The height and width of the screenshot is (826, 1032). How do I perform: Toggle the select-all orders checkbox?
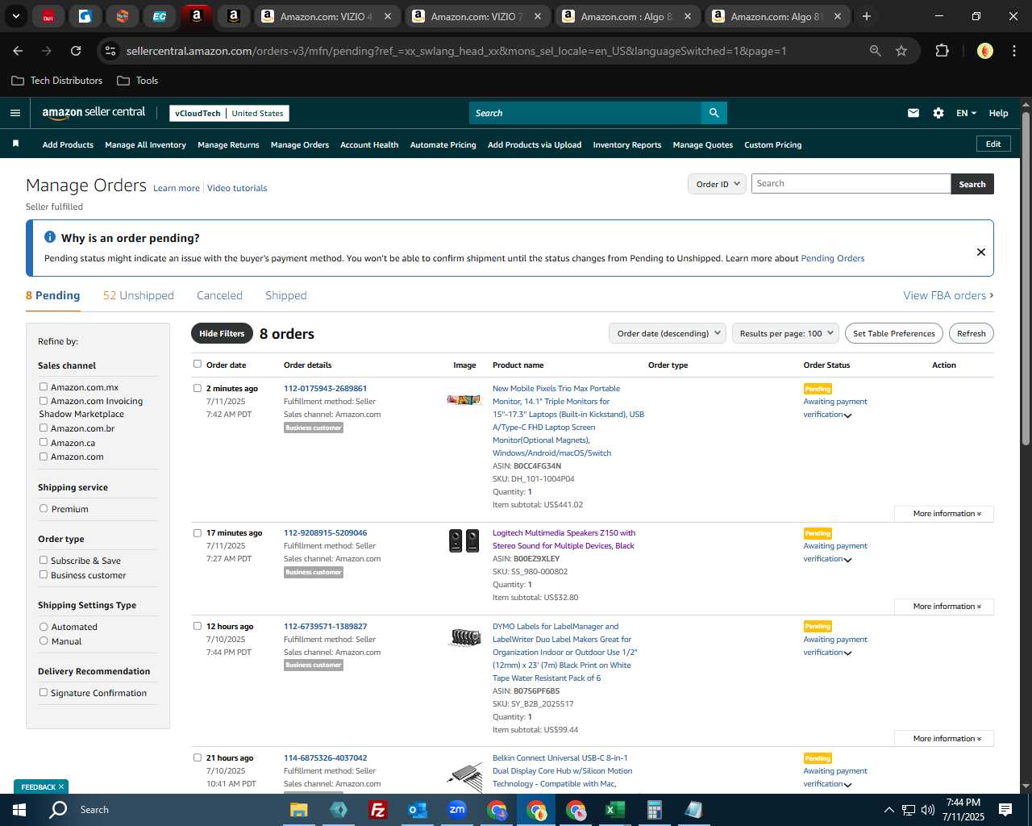198,364
